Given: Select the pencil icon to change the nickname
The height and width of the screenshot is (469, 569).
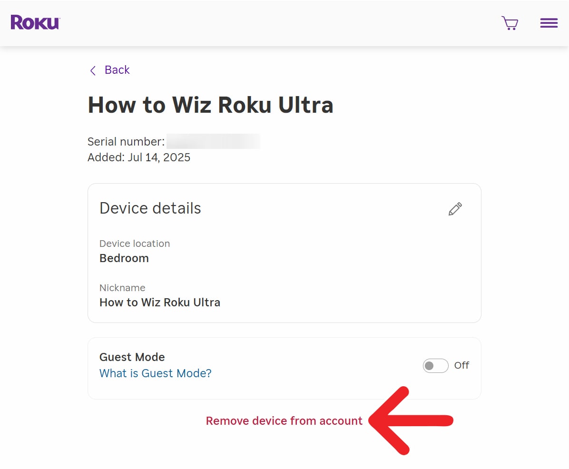Looking at the screenshot, I should 455,209.
